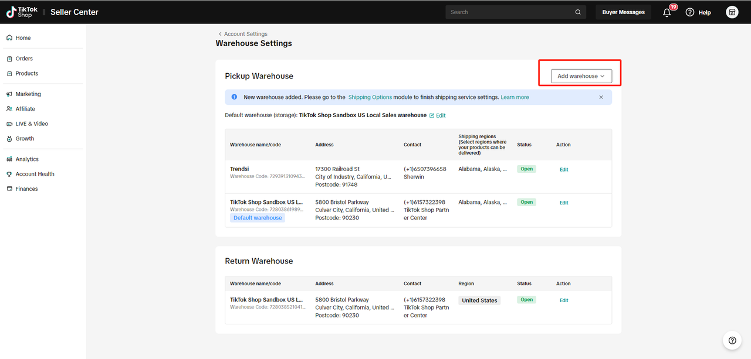This screenshot has width=751, height=359.
Task: Open Buyer Messages
Action: pos(623,12)
